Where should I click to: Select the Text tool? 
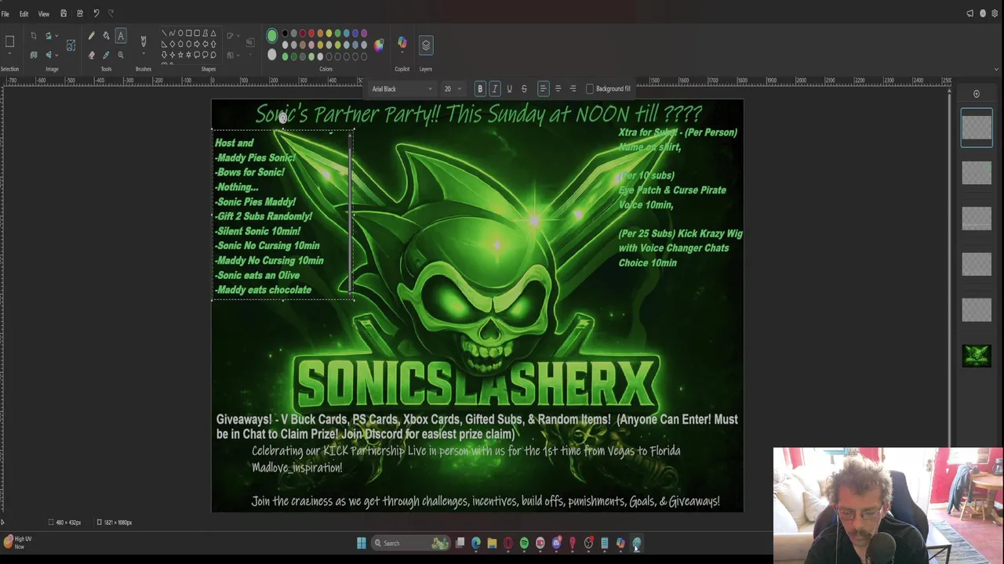[121, 36]
